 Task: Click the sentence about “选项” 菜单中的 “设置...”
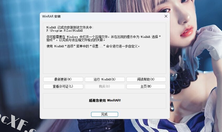tap(93, 46)
